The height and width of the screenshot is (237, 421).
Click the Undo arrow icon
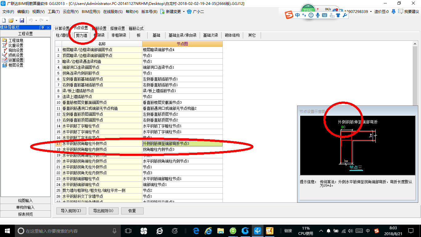(31, 20)
